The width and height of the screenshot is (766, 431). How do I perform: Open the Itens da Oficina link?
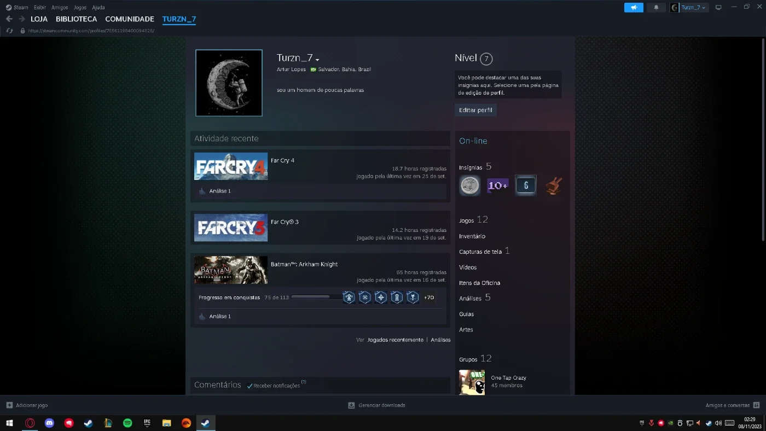(479, 283)
